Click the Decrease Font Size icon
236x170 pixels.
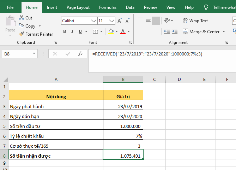[x=127, y=21]
